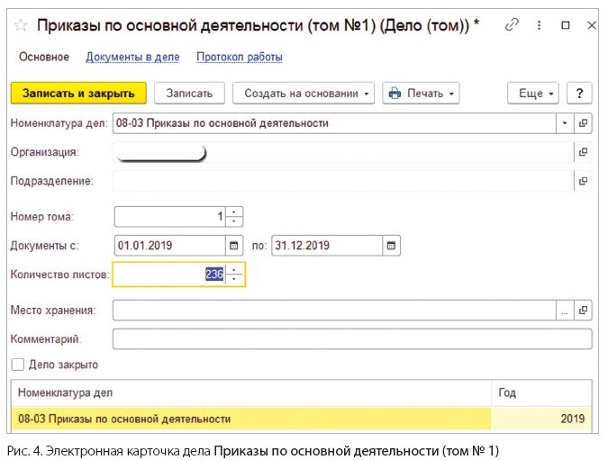Open the Организация record via open icon
This screenshot has width=608, height=460.
[583, 152]
